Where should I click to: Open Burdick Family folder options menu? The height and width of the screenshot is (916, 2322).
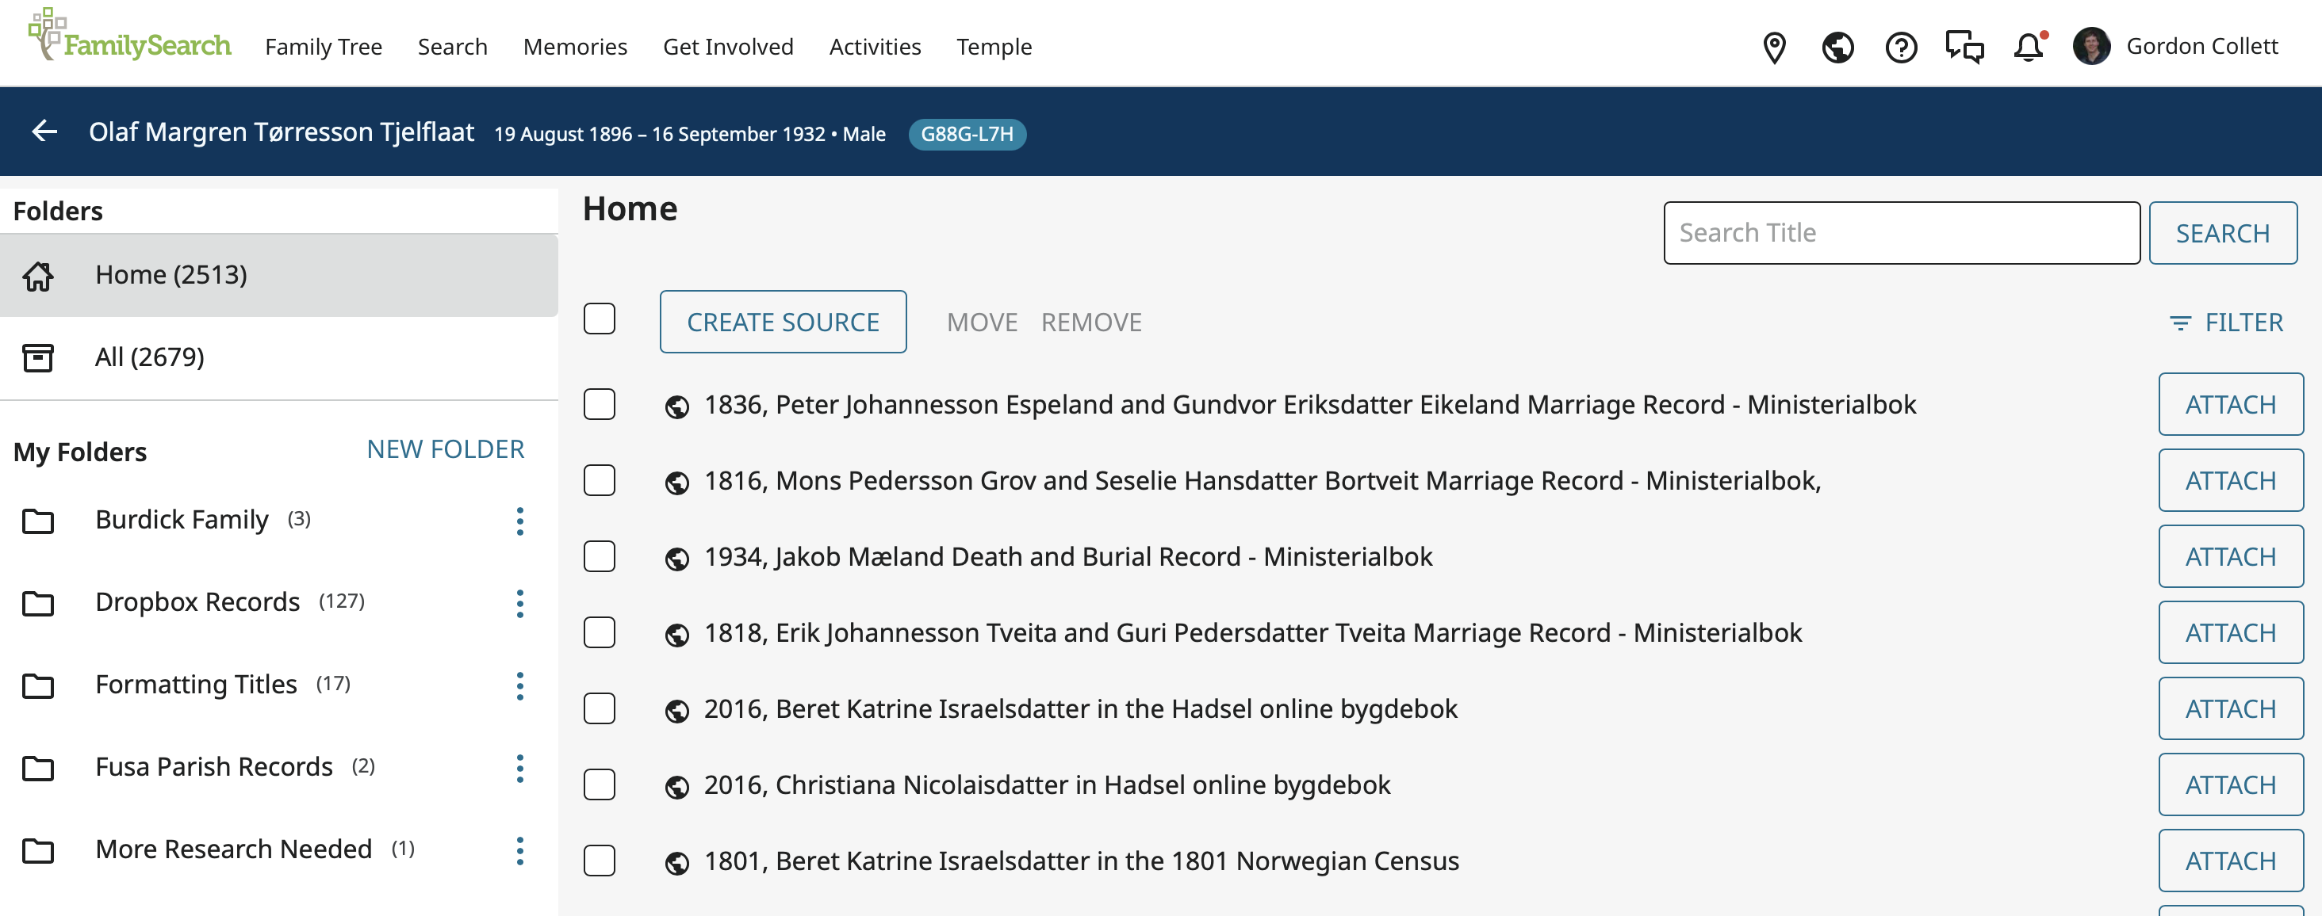point(520,521)
